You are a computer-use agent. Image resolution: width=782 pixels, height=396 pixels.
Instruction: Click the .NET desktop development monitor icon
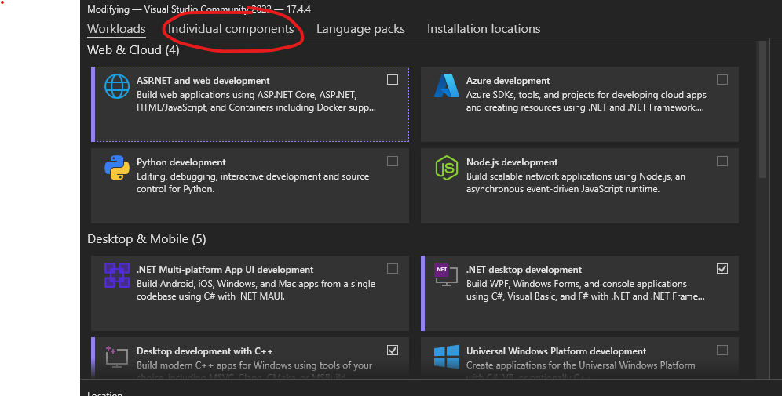point(446,274)
